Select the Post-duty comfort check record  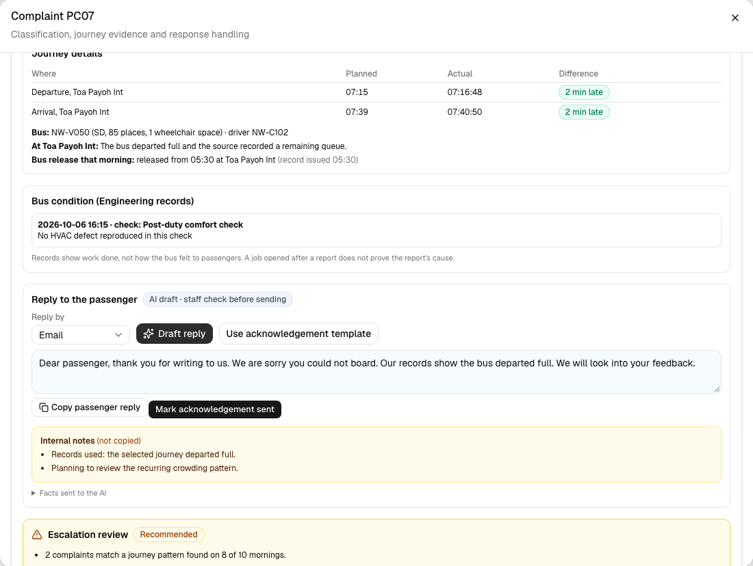pyautogui.click(x=376, y=230)
